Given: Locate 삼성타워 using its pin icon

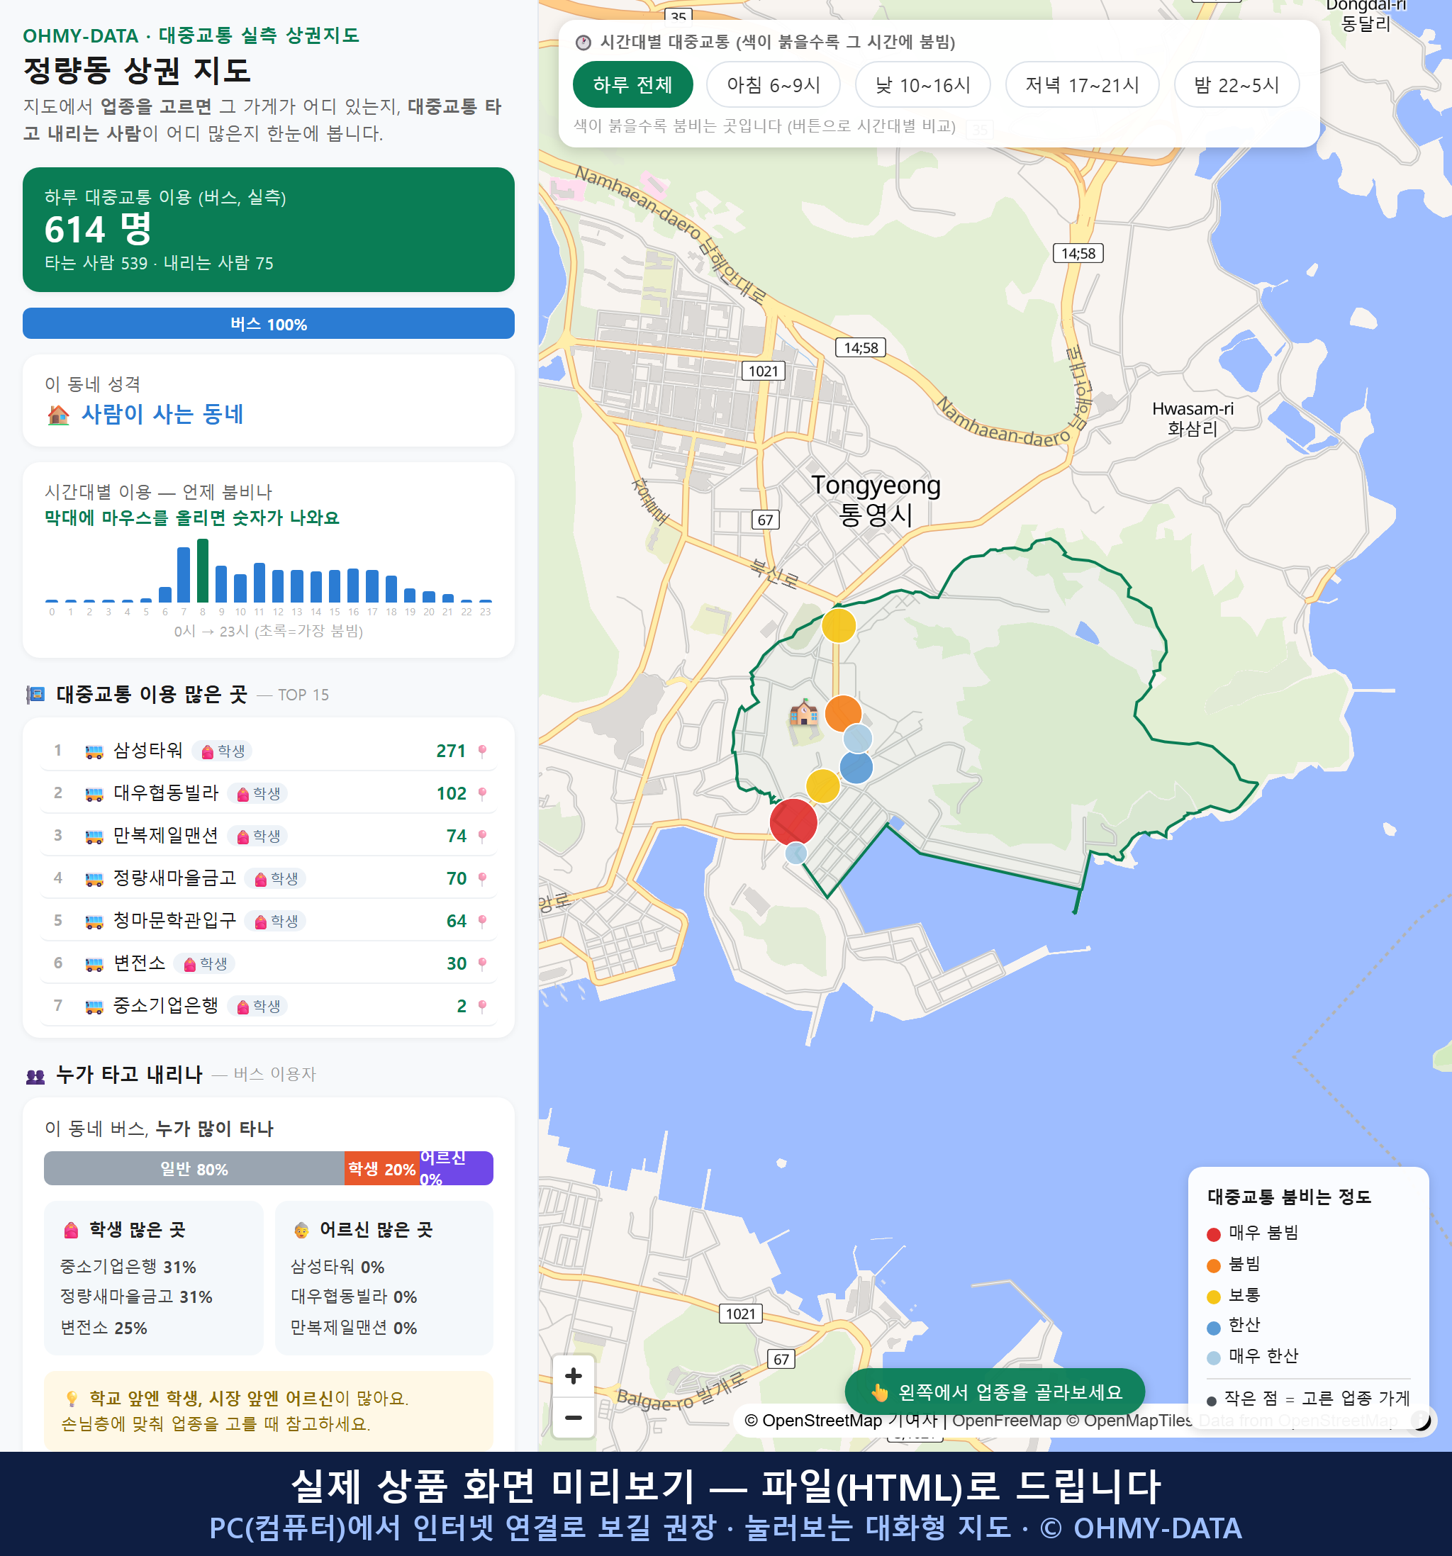Looking at the screenshot, I should [482, 751].
